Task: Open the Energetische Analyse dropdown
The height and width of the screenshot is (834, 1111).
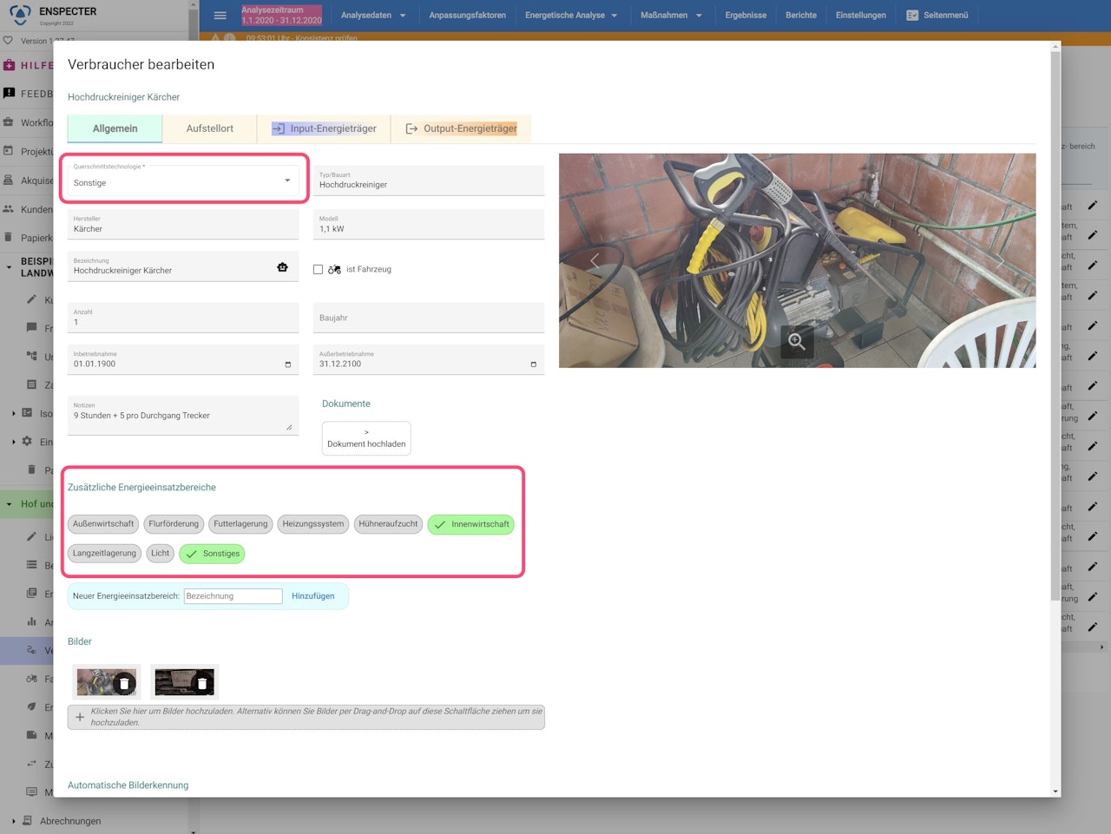Action: (x=571, y=16)
